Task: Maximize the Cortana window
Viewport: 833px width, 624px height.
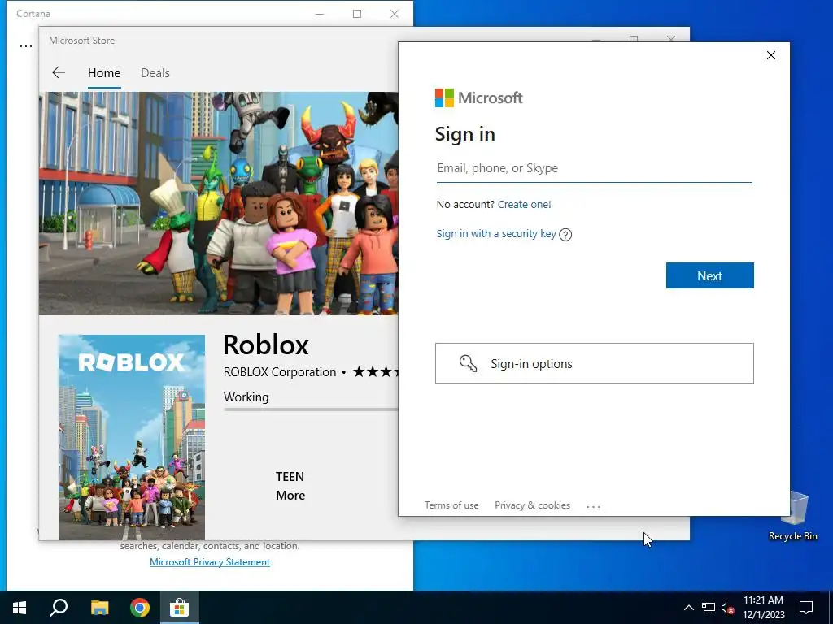Action: 357,14
